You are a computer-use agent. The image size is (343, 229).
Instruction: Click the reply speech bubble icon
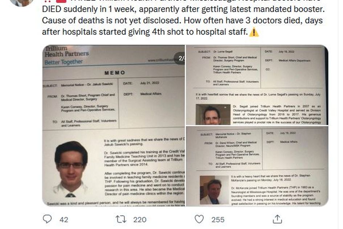point(47,219)
